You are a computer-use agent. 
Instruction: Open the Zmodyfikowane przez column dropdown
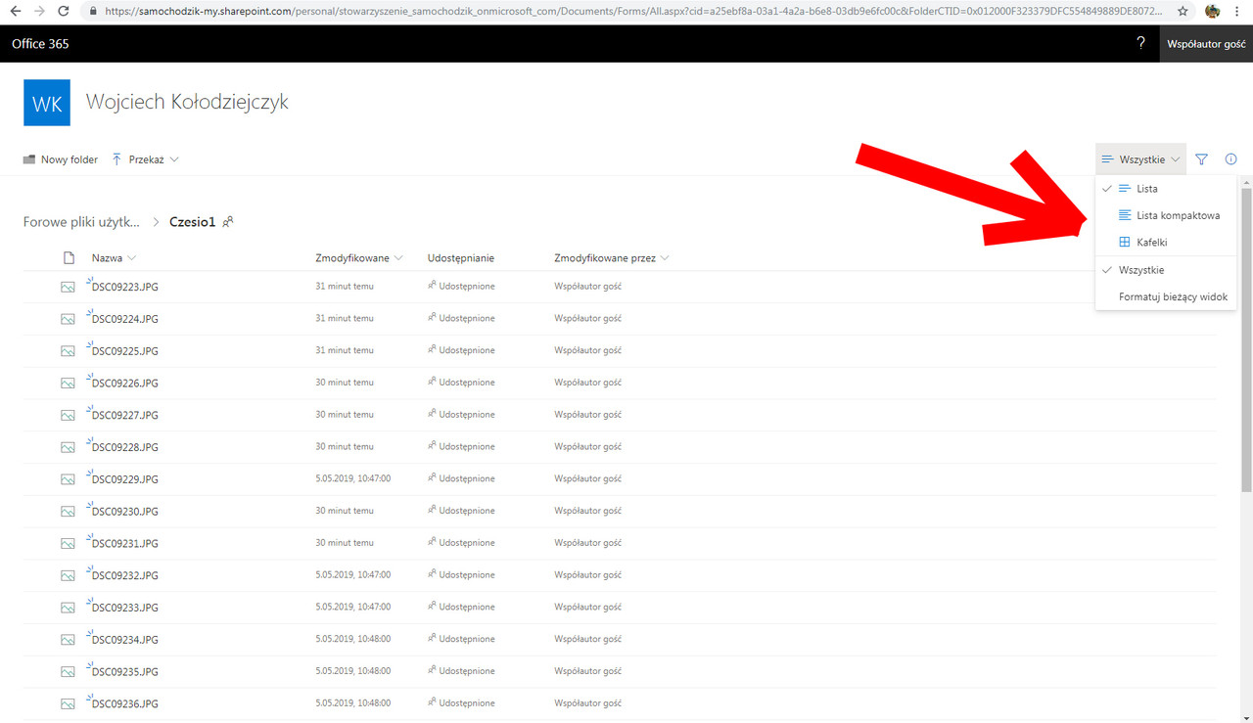pos(665,257)
